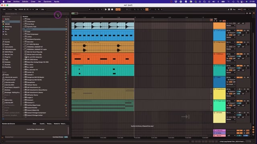Screen dimensions: 257x144
Task: Arm the Arrangement Record button
Action: pyautogui.click(x=112, y=10)
